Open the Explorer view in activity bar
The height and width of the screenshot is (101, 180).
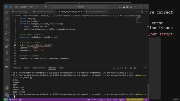pyautogui.click(x=7, y=12)
